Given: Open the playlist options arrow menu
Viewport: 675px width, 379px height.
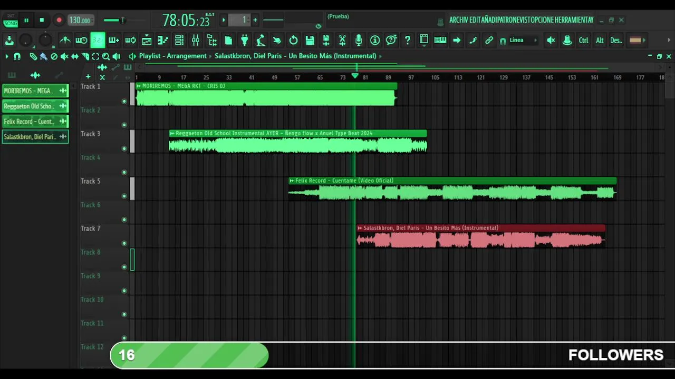Looking at the screenshot, I should tap(6, 56).
